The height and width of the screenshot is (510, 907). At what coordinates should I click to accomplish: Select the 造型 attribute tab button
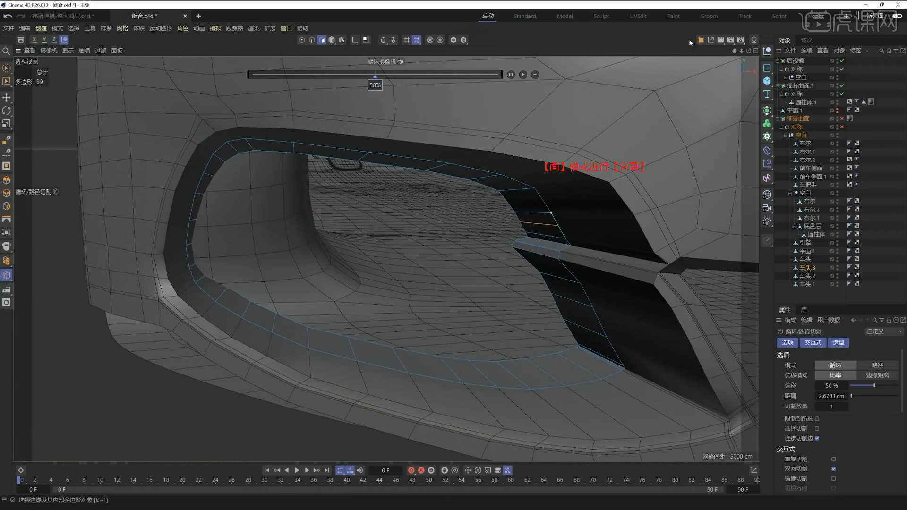(839, 343)
